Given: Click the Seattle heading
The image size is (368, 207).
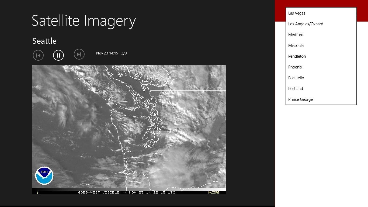Looking at the screenshot, I should tap(44, 41).
